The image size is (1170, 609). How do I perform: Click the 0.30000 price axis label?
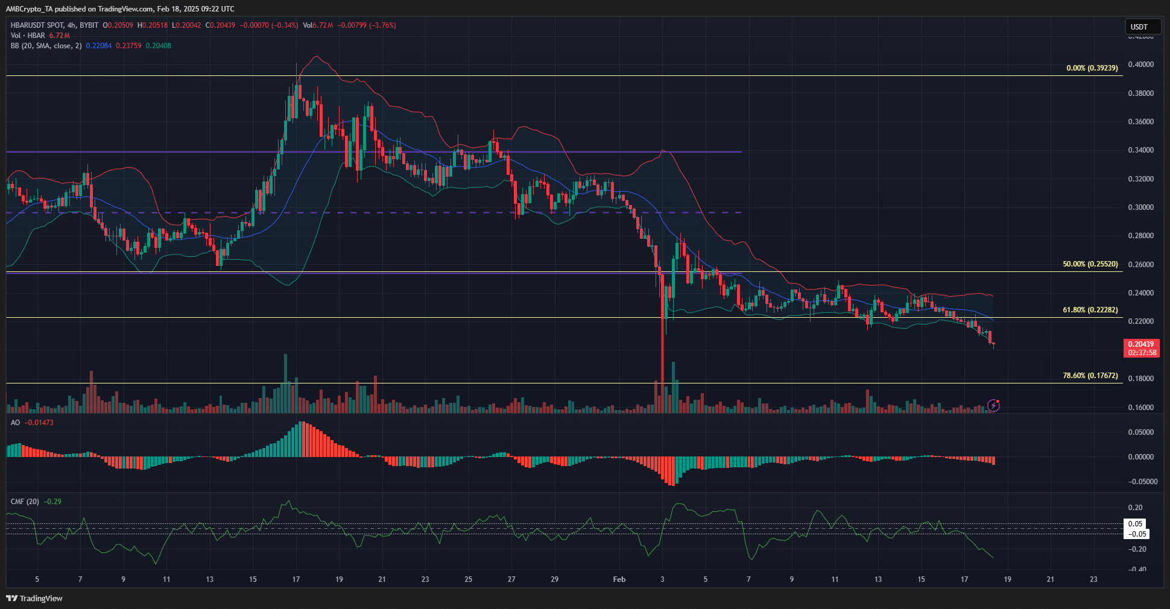tap(1140, 207)
